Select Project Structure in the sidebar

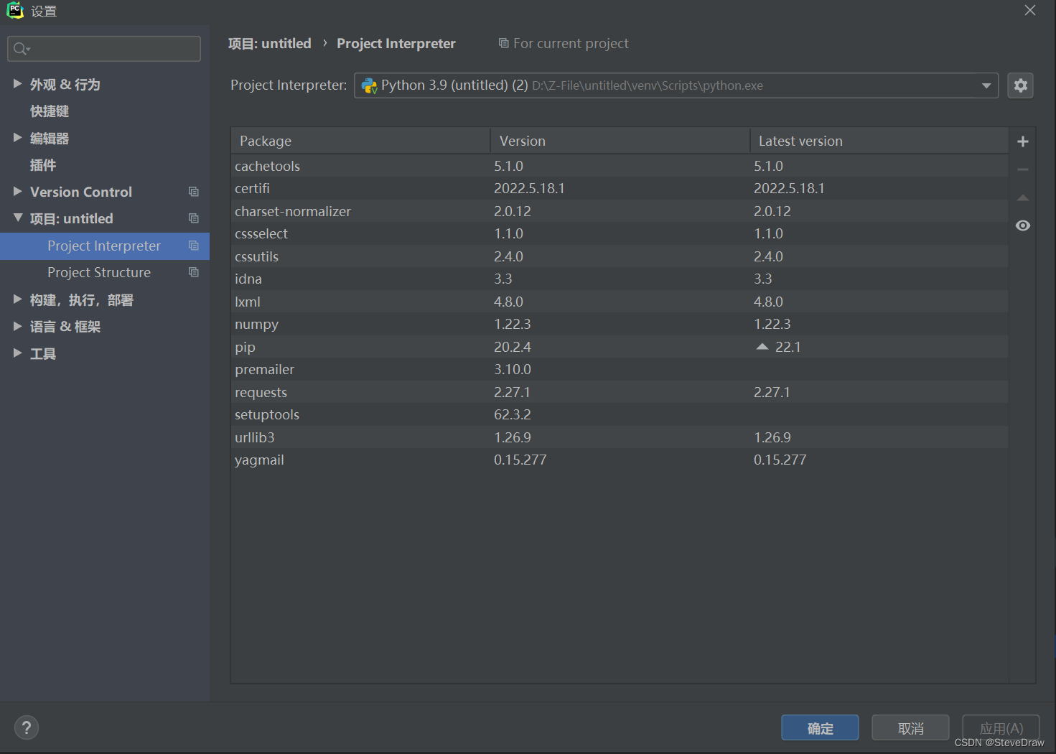point(105,272)
